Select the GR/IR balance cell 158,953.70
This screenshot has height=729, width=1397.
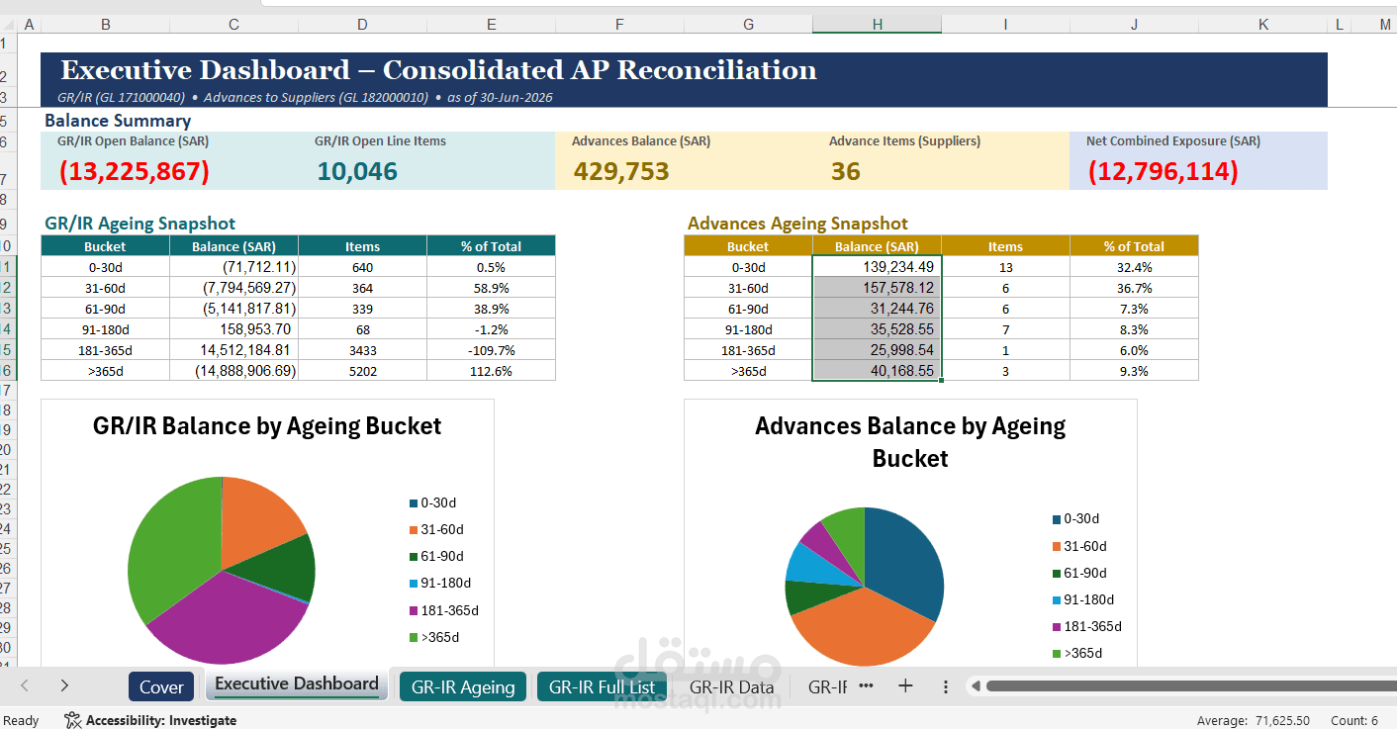(x=233, y=329)
